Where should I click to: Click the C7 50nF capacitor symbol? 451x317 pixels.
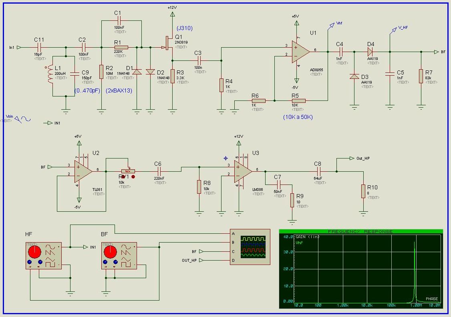pyautogui.click(x=278, y=185)
